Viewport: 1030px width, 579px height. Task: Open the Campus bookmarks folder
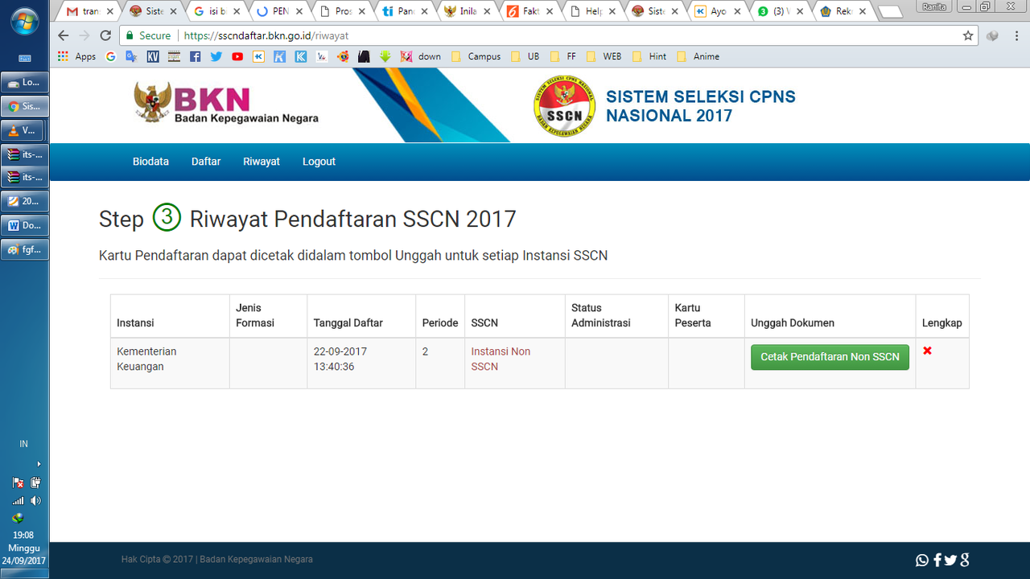476,56
